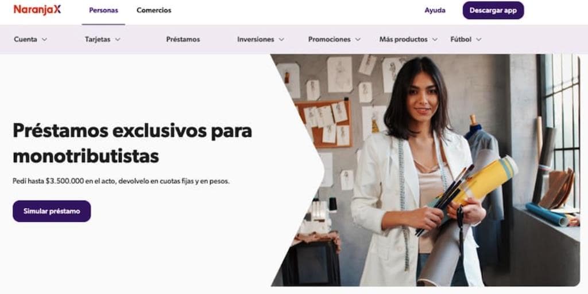
Task: Expand the Fútbol chevron arrow
Action: (478, 40)
